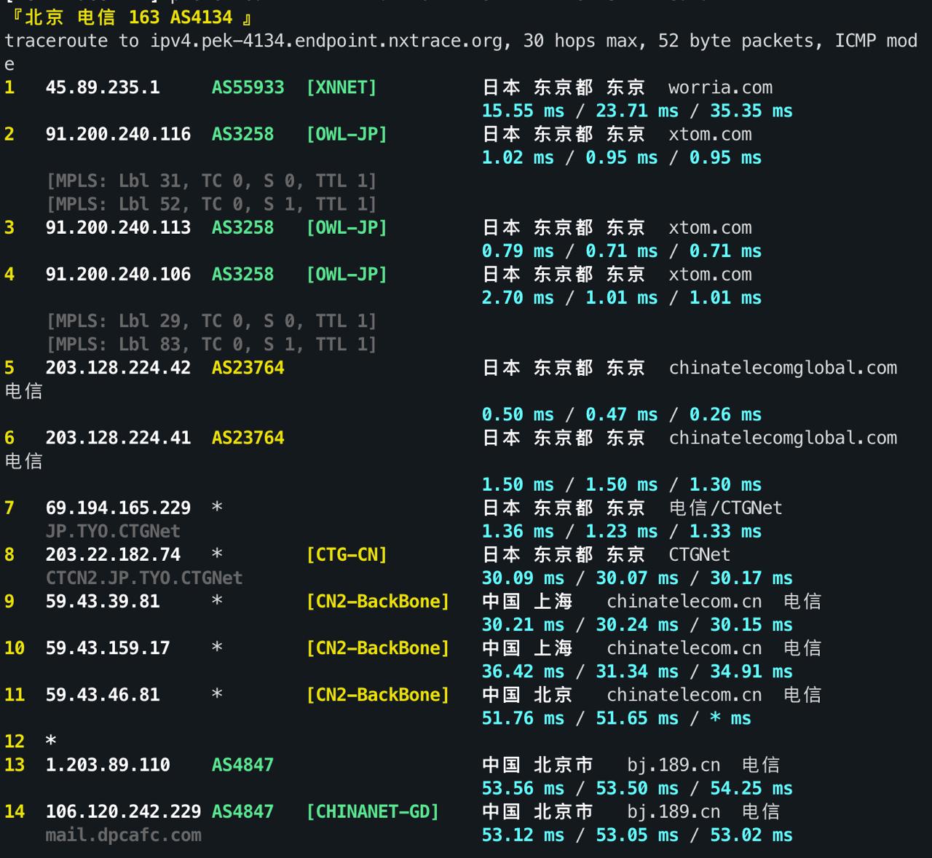Select the IP address 59.43.39.81
932x858 pixels.
[x=103, y=601]
